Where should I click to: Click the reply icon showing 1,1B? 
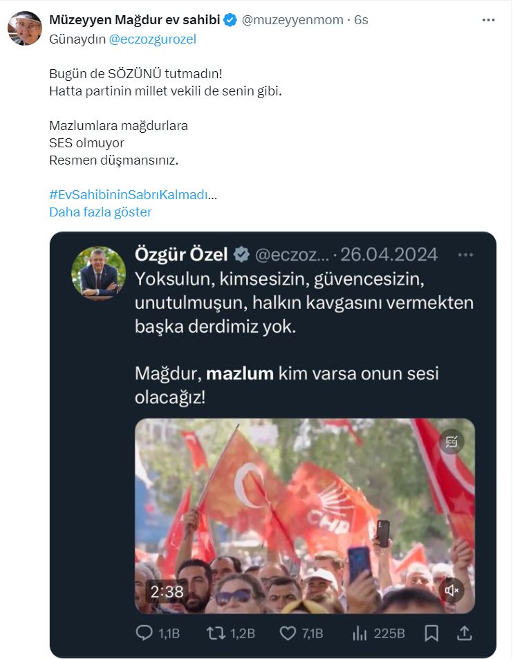pos(144,633)
